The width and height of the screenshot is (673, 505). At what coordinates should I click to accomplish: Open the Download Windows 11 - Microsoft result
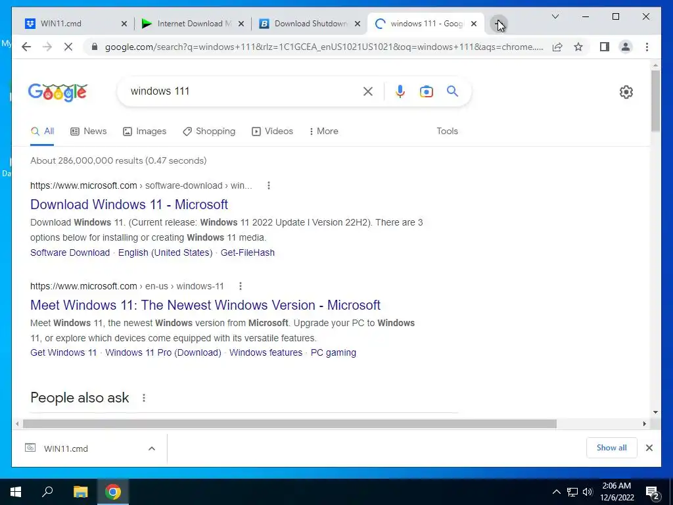coord(129,204)
